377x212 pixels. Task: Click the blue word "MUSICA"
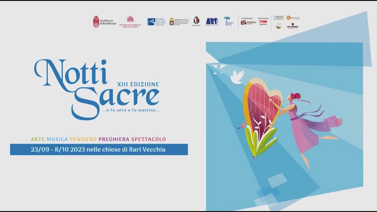[57, 139]
